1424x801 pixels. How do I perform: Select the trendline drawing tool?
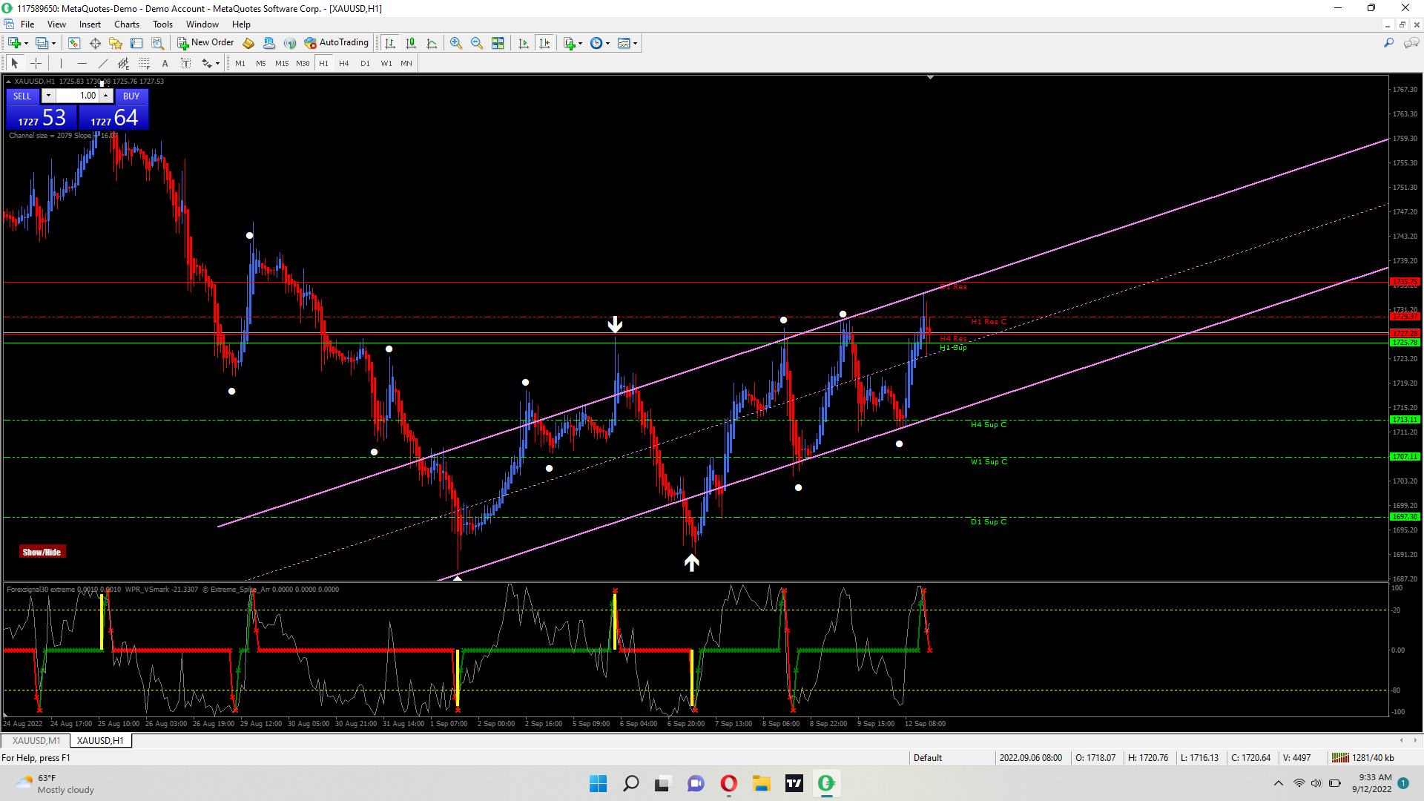coord(103,64)
